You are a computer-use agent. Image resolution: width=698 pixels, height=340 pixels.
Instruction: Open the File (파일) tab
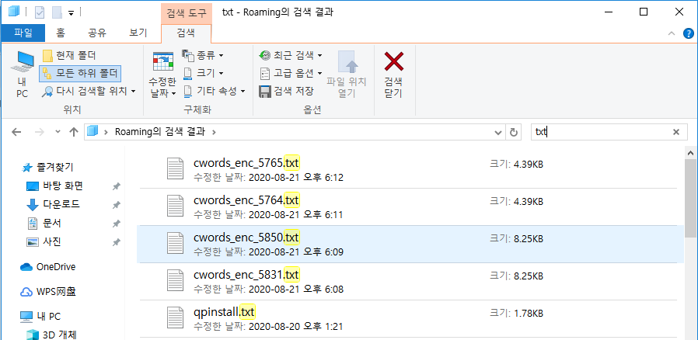(23, 33)
